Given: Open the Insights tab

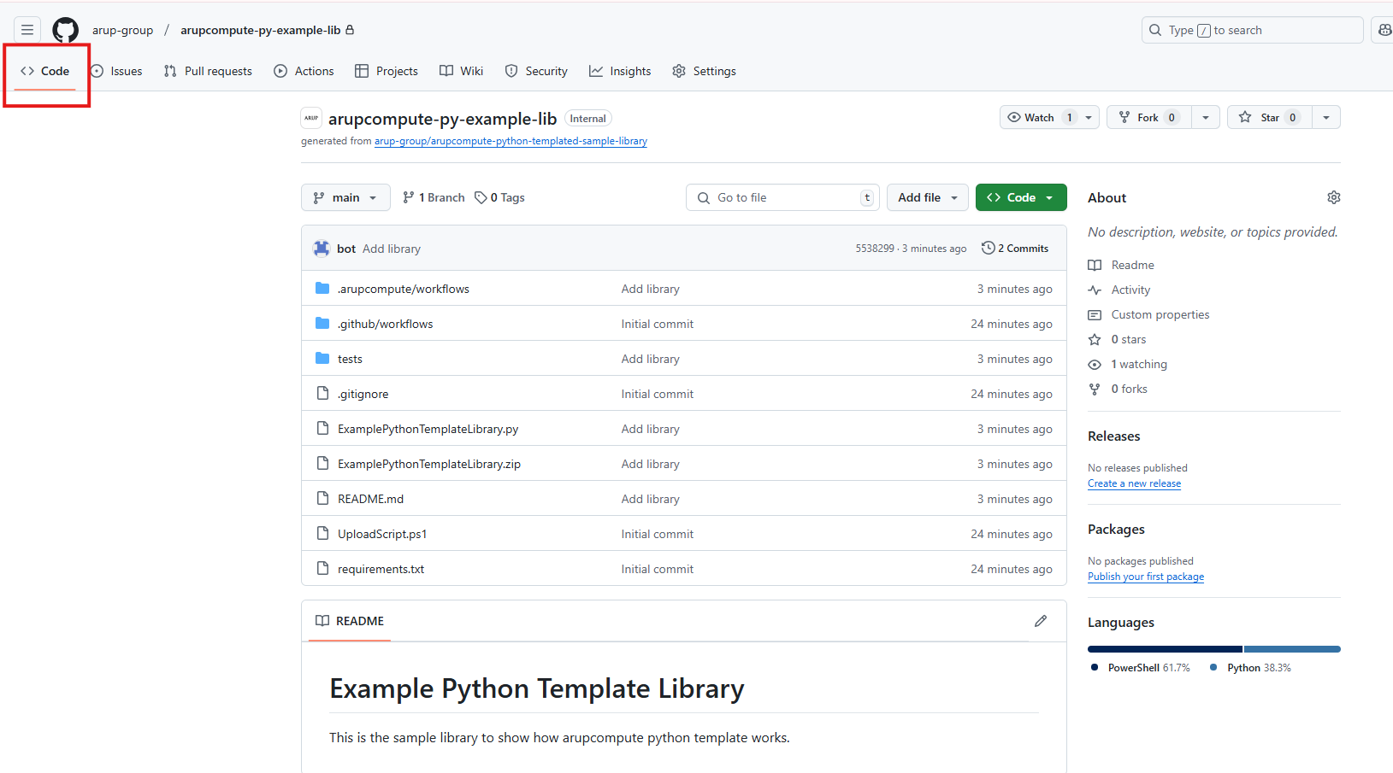Looking at the screenshot, I should [x=620, y=71].
